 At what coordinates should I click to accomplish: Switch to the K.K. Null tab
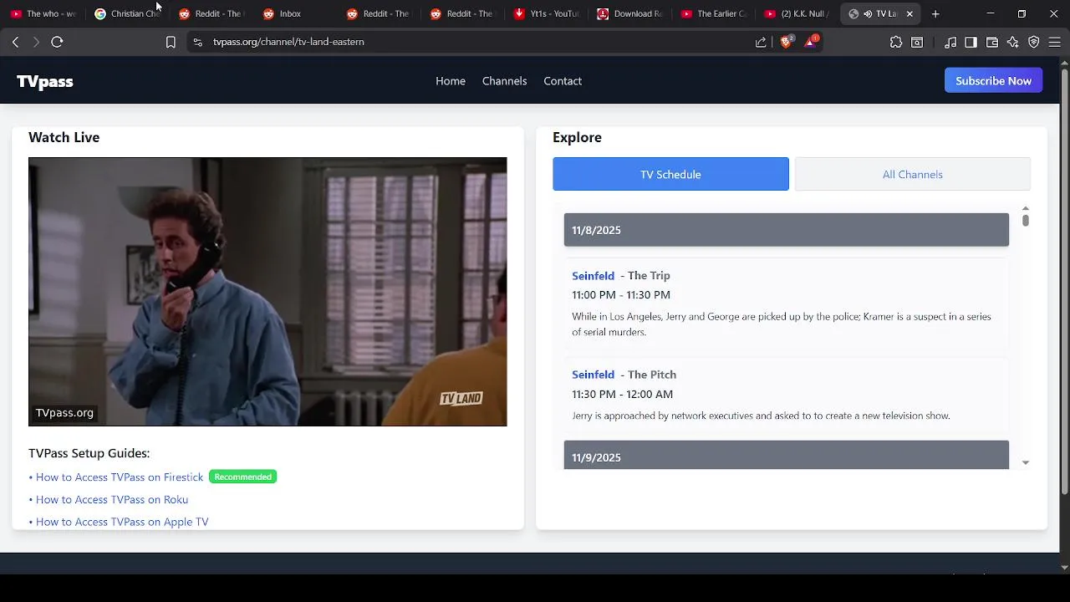797,13
